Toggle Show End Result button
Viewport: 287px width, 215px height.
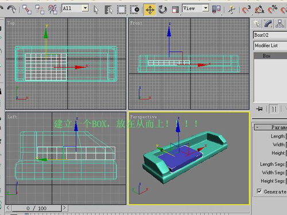tap(274, 109)
